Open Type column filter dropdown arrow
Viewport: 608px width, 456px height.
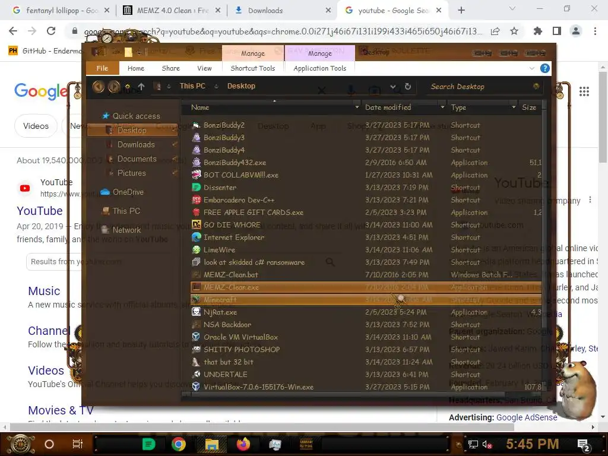(x=514, y=107)
